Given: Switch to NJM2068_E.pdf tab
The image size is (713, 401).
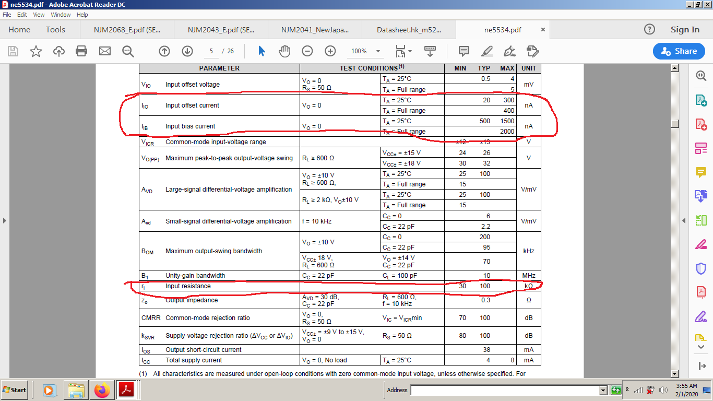Looking at the screenshot, I should (x=127, y=30).
